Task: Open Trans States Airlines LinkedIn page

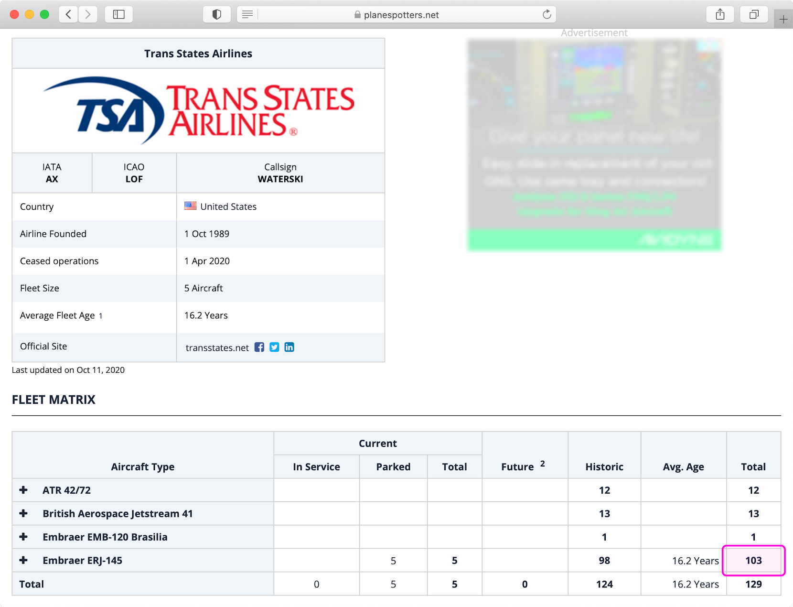Action: point(289,347)
